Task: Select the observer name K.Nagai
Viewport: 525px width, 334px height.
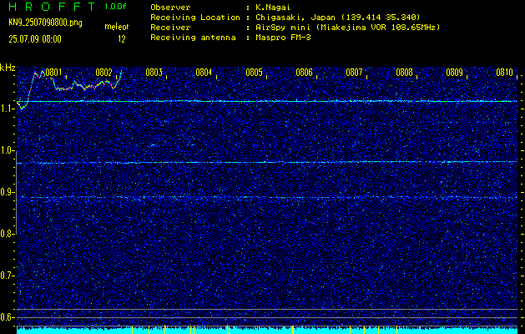Action: click(273, 7)
